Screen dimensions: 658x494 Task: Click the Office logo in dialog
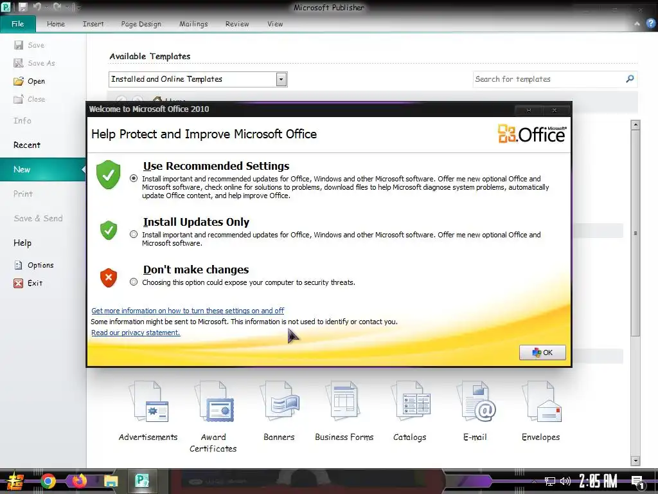click(532, 134)
